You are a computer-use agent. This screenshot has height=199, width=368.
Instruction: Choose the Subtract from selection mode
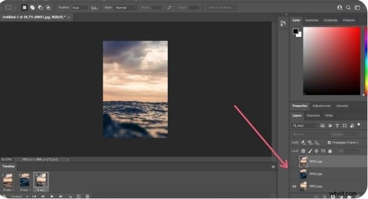40,8
